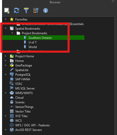The image size is (117, 135).
Task: Toggle the properties widget info icon
Action: click(46, 10)
